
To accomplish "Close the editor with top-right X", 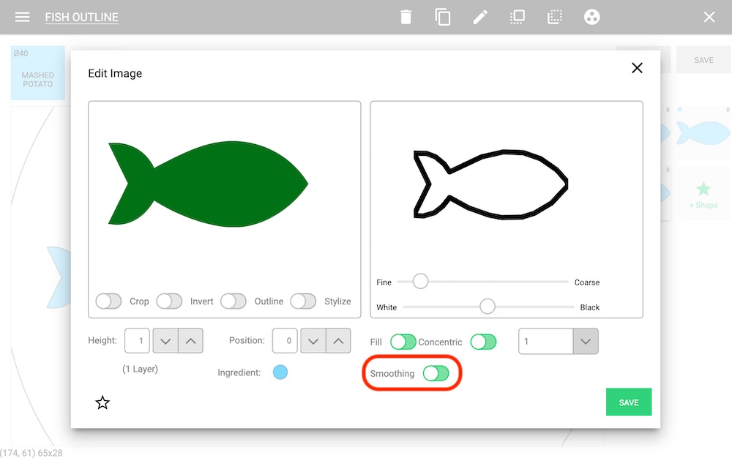I will pyautogui.click(x=709, y=18).
